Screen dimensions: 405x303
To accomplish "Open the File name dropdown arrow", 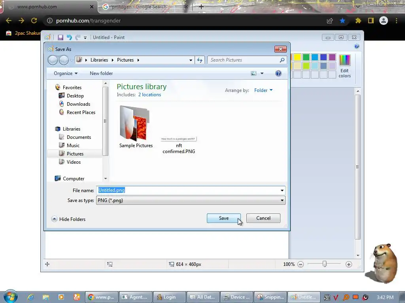I will click(282, 191).
